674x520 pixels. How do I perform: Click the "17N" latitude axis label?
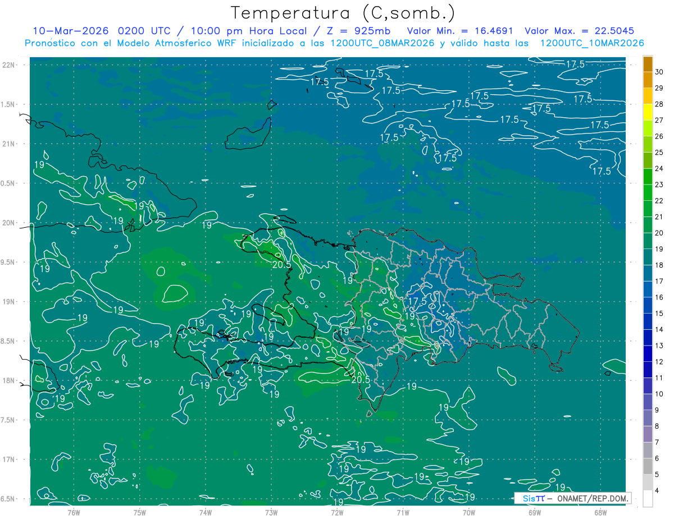coord(10,459)
